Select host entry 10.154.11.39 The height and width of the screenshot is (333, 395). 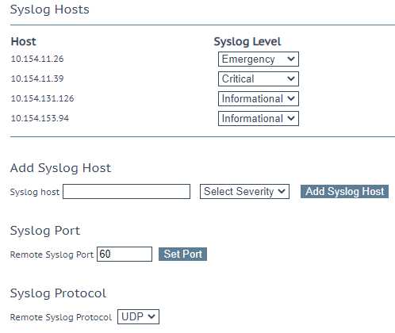tap(37, 78)
